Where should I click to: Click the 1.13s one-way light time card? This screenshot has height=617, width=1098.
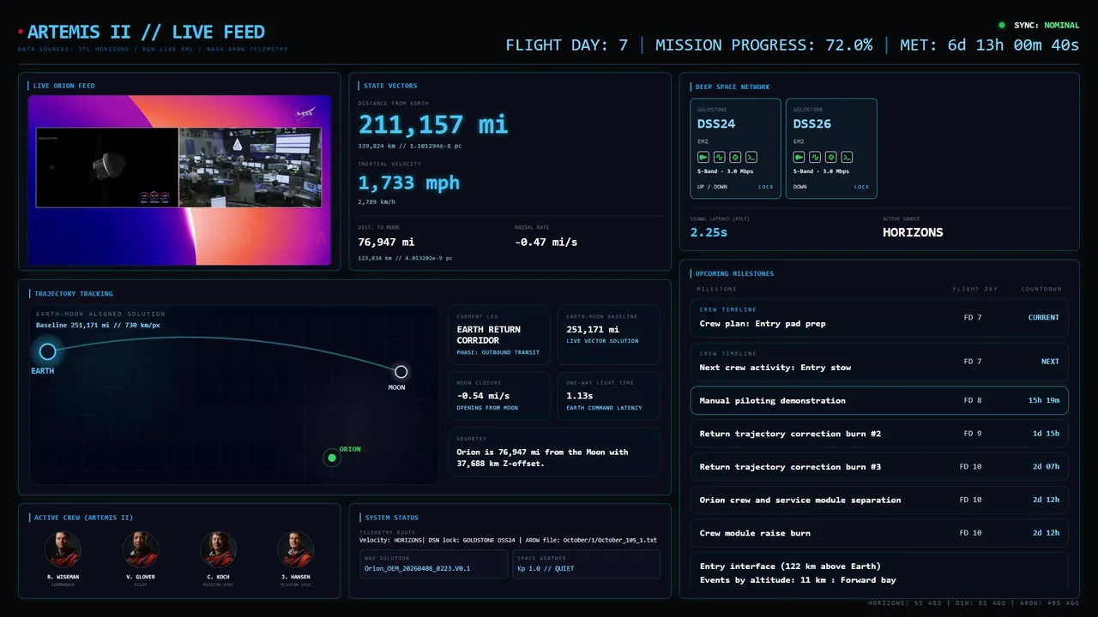point(609,396)
